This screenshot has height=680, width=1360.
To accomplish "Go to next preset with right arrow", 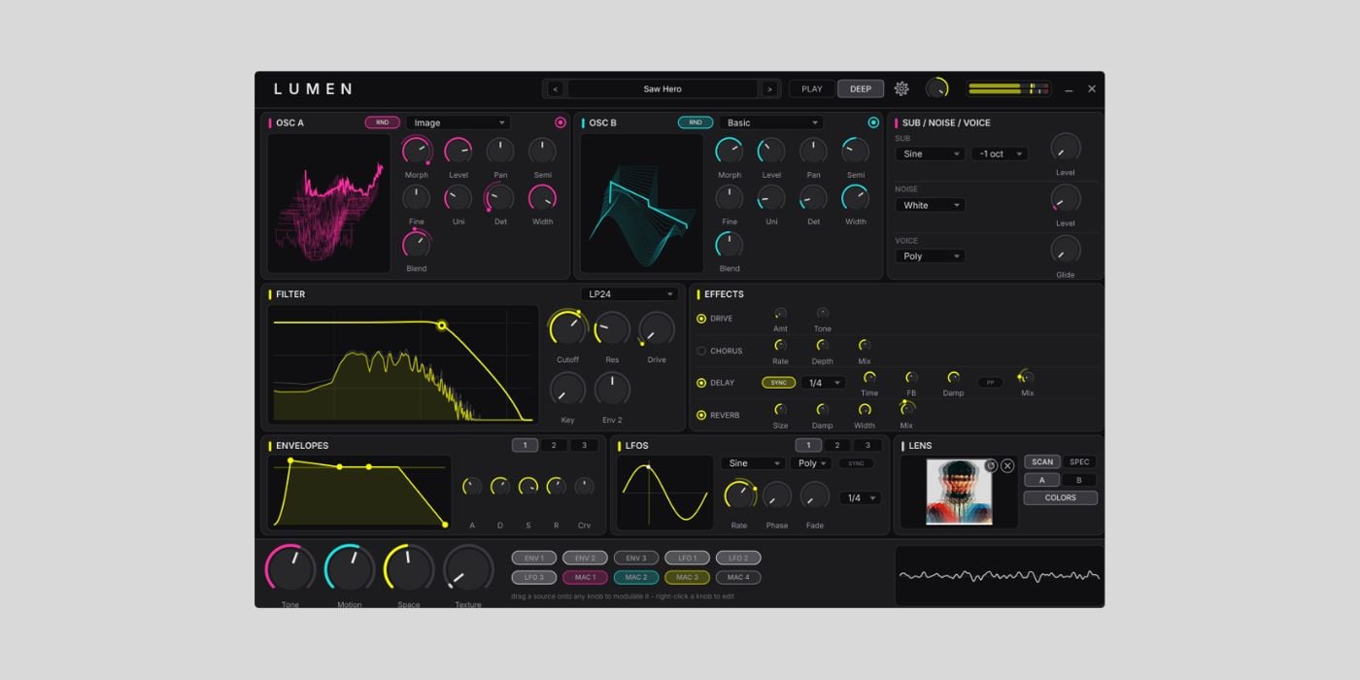I will click(769, 89).
